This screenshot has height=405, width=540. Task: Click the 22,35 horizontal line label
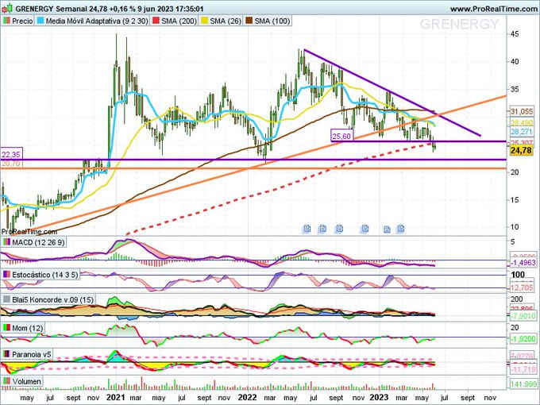pos(10,155)
